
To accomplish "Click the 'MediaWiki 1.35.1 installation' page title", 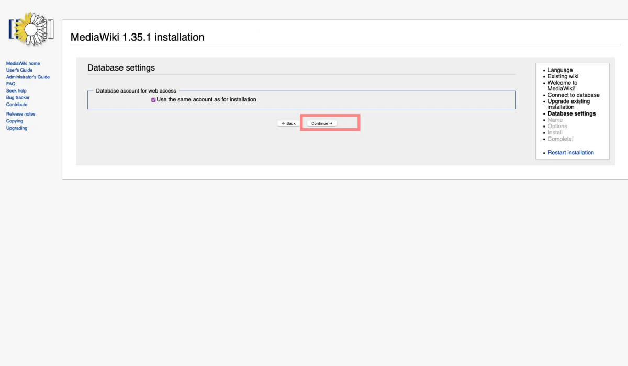I will click(137, 37).
